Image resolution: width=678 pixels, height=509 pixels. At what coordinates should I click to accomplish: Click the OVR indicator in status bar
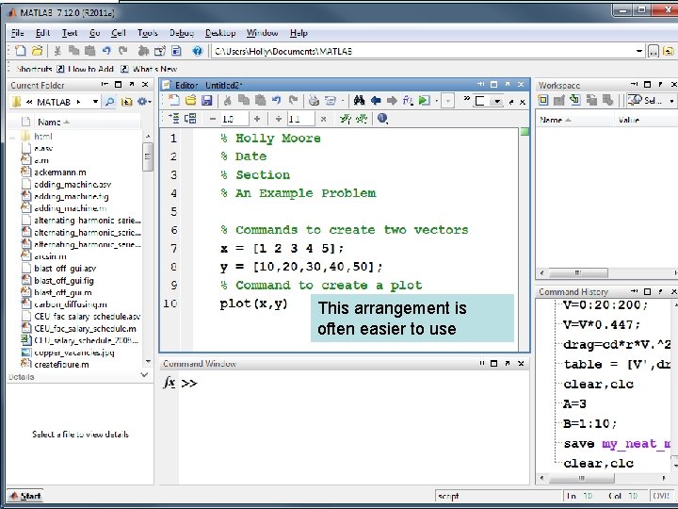(x=661, y=496)
